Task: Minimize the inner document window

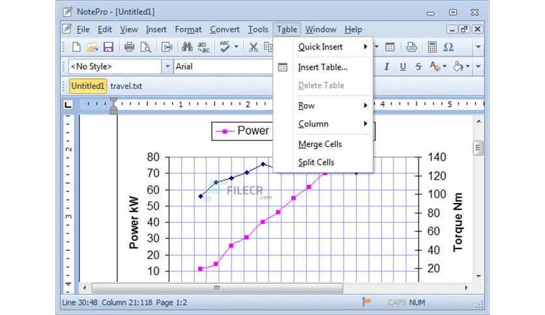Action: pyautogui.click(x=452, y=29)
